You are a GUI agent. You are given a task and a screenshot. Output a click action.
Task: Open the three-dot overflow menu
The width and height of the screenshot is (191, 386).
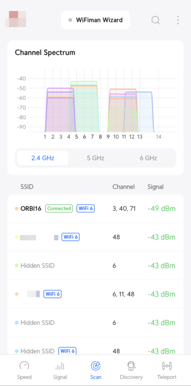coord(178,20)
